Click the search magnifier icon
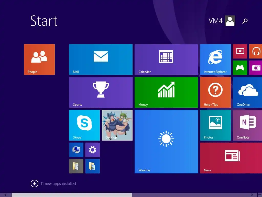 point(245,21)
